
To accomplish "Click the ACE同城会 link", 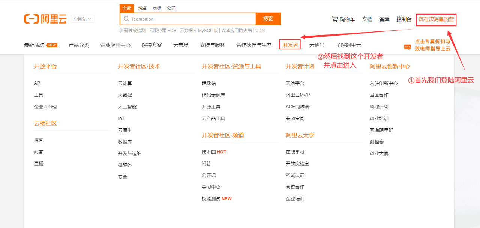I will [298, 107].
